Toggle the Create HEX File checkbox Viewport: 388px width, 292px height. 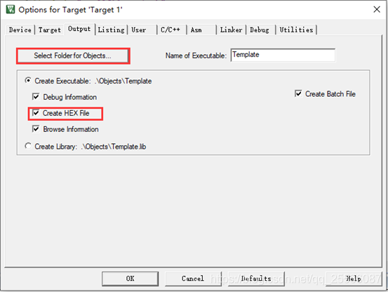[x=36, y=113]
